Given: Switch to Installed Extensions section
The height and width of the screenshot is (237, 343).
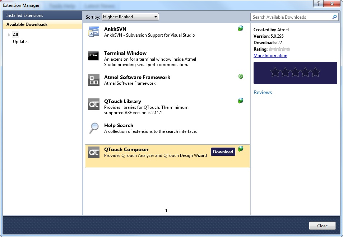Looking at the screenshot, I should 24,15.
